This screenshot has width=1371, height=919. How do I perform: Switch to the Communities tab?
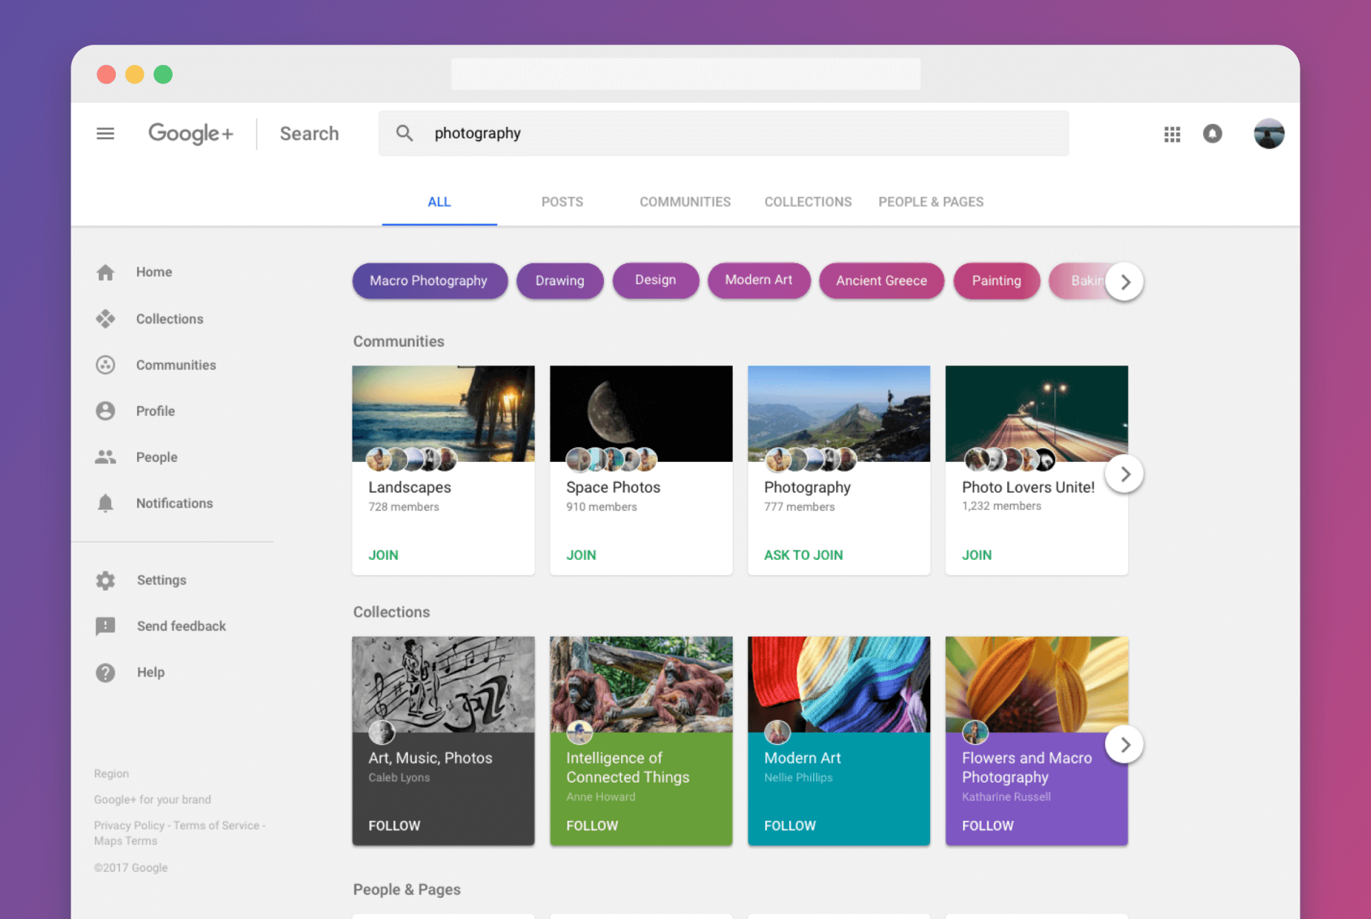click(x=685, y=202)
